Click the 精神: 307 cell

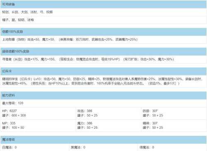174,125
